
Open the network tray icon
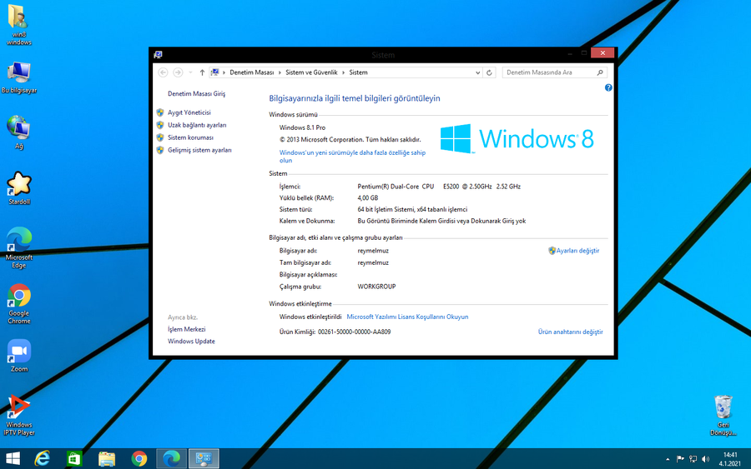[x=693, y=459]
